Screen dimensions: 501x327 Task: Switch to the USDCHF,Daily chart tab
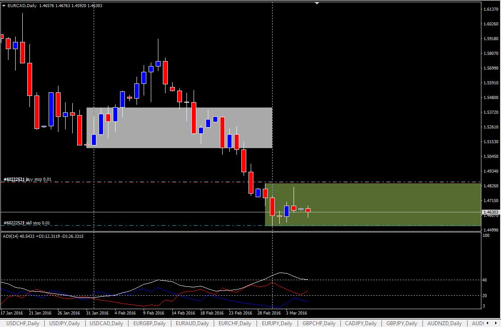pos(22,323)
